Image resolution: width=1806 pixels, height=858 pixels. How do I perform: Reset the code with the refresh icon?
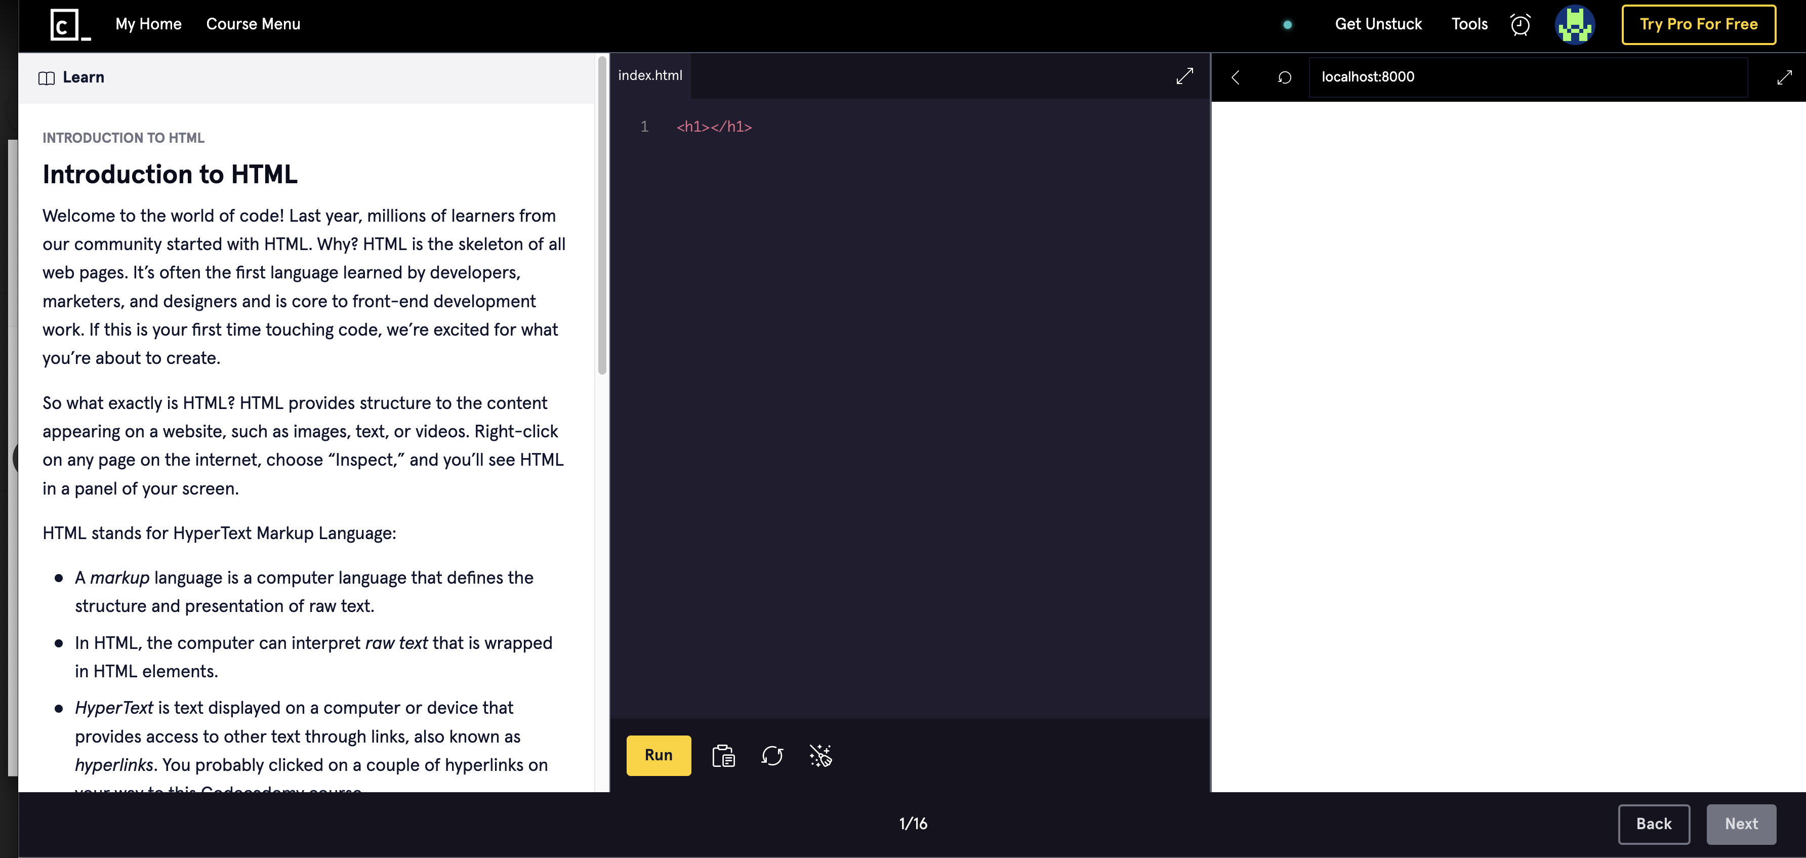[772, 756]
